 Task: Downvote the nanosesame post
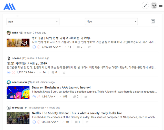point(39,97)
